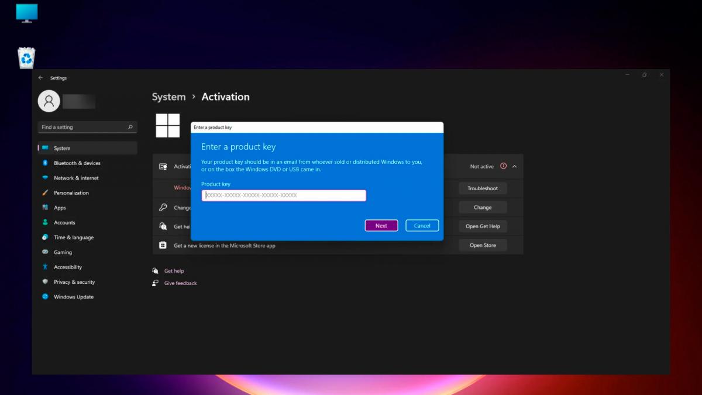The image size is (702, 395).
Task: Select System in the sidebar
Action: [x=88, y=148]
